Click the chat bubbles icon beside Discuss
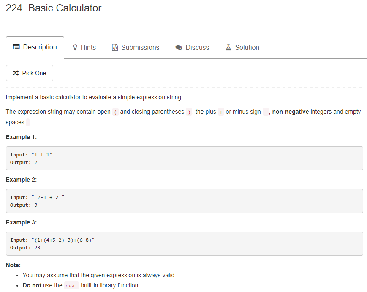This screenshot has width=367, height=292. coord(179,48)
